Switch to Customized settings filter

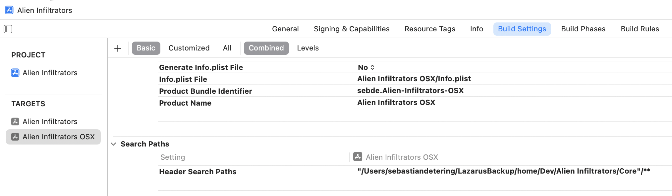189,48
